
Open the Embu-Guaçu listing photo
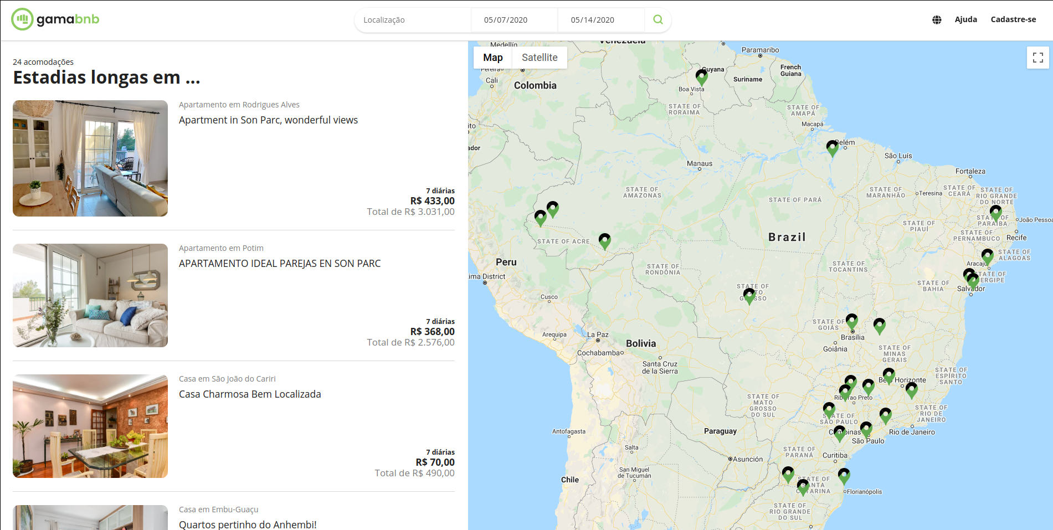90,517
